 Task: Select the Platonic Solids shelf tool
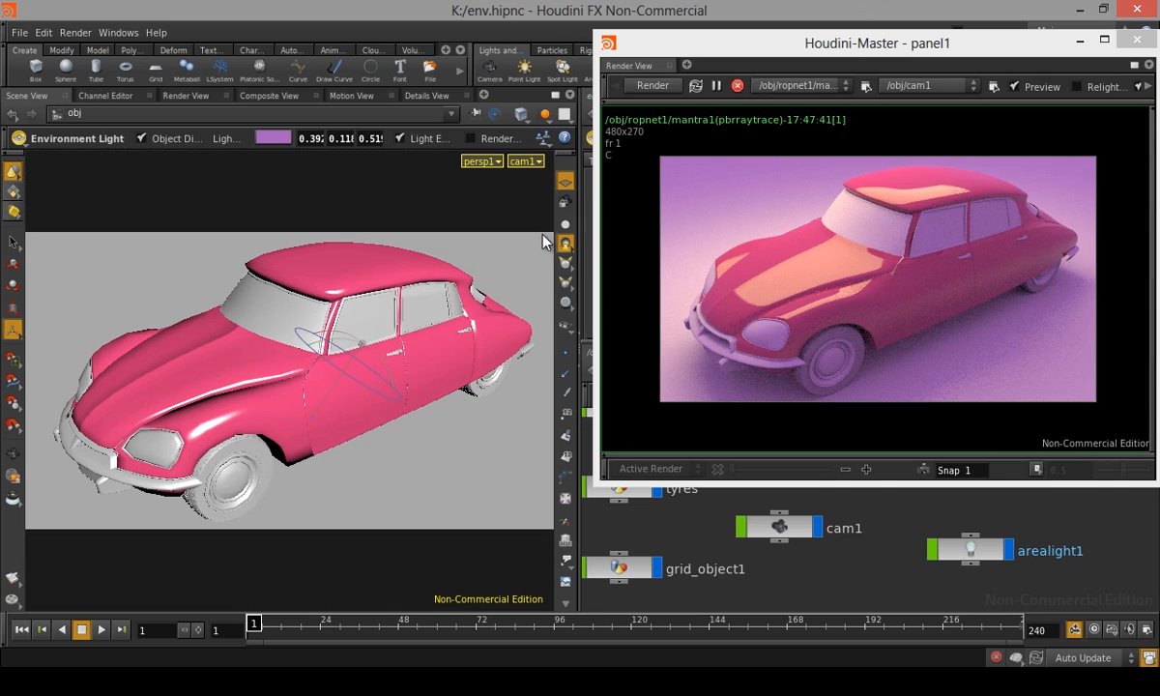tap(258, 71)
